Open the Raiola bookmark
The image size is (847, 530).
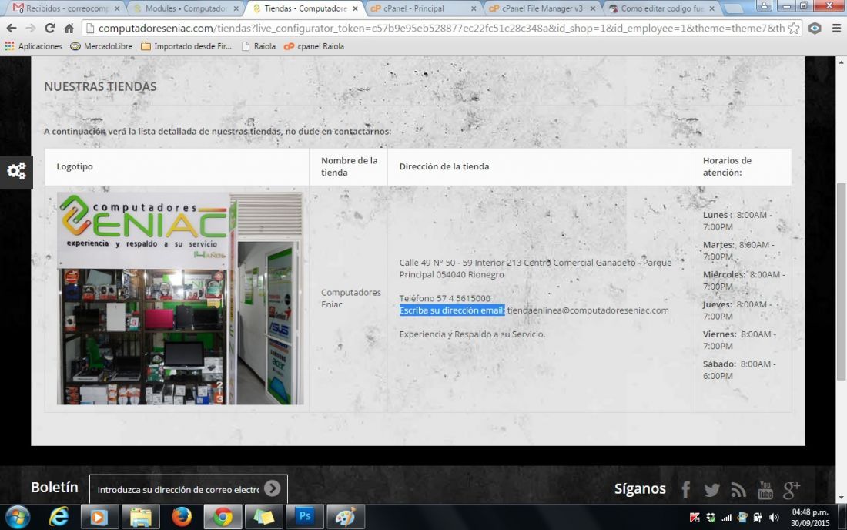pyautogui.click(x=259, y=46)
